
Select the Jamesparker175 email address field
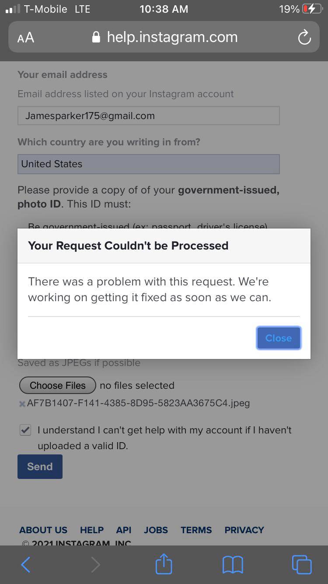click(148, 116)
